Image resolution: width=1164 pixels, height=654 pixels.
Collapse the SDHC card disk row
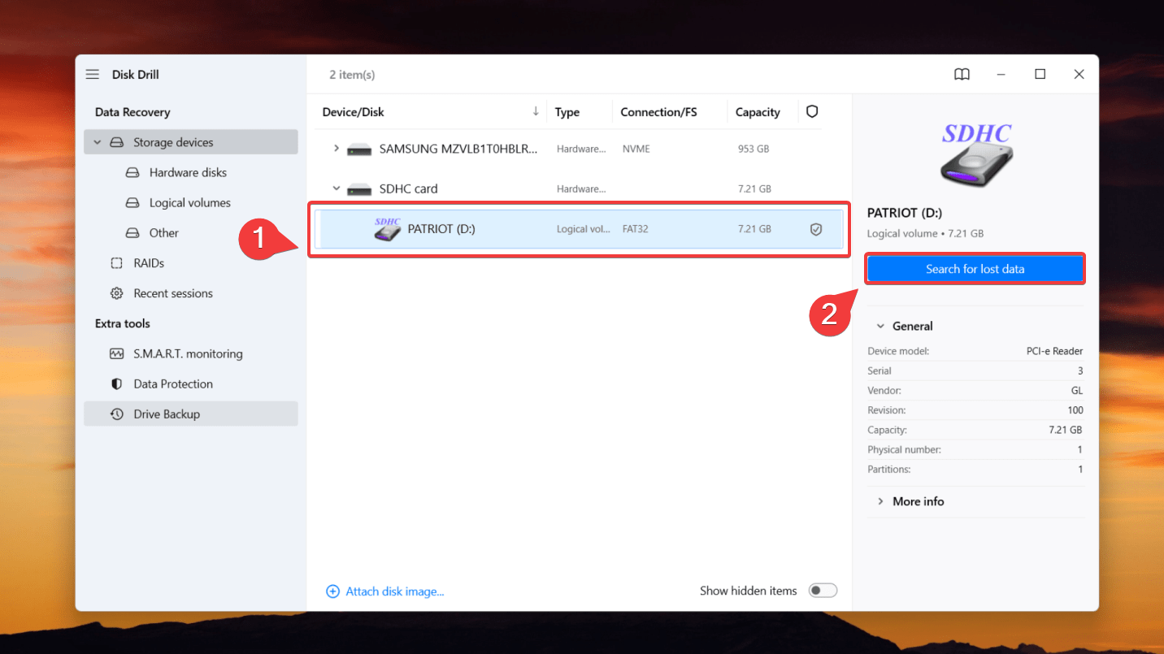point(336,188)
